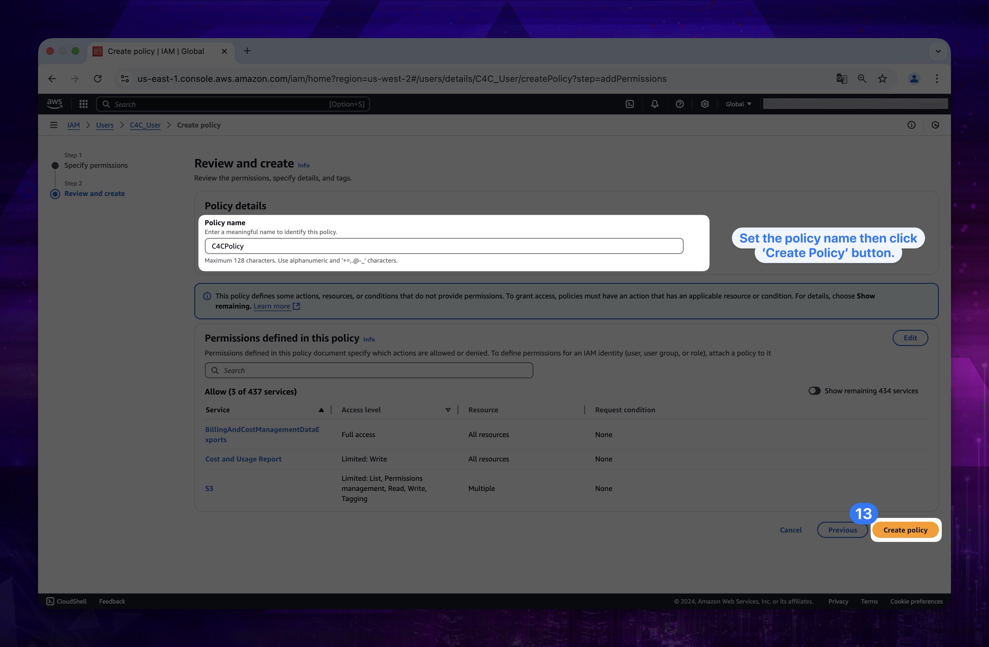
Task: Click the Request condition column header
Action: click(625, 409)
